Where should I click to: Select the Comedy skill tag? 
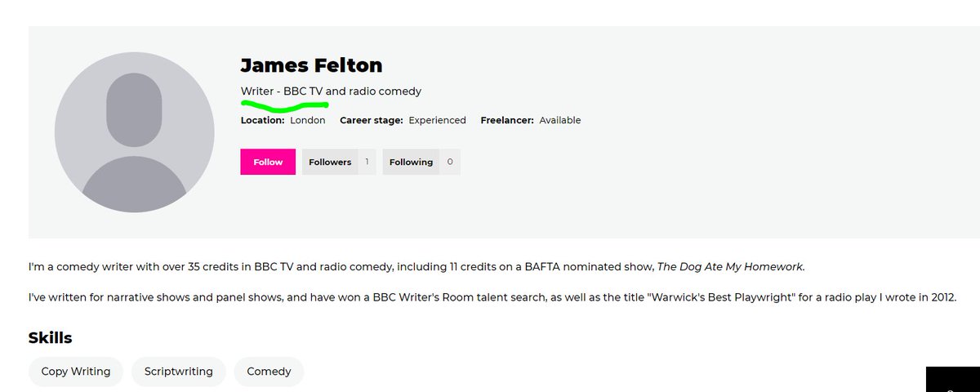pos(269,372)
